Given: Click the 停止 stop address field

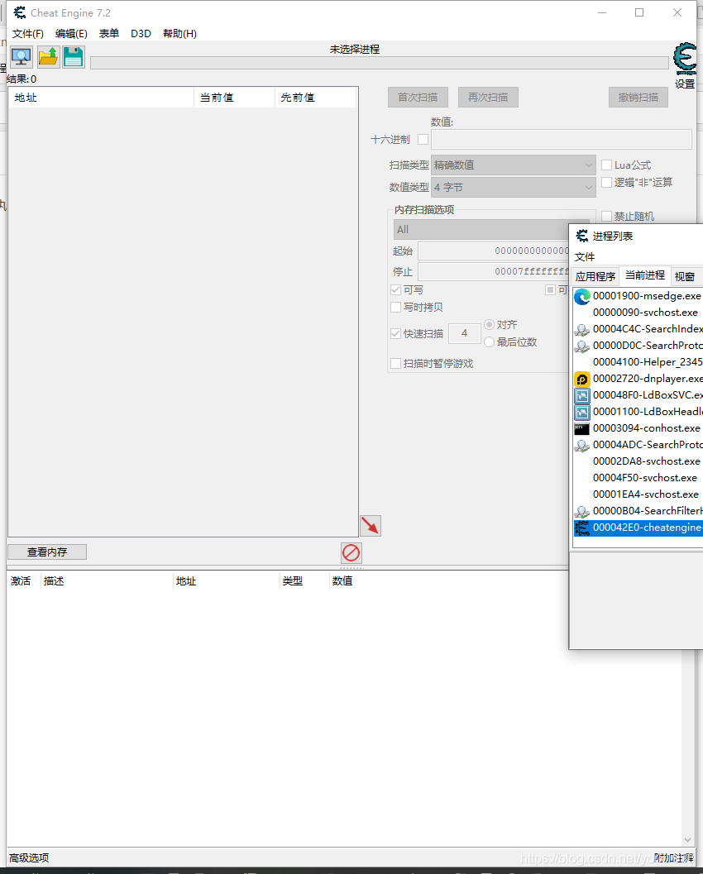Looking at the screenshot, I should click(494, 271).
